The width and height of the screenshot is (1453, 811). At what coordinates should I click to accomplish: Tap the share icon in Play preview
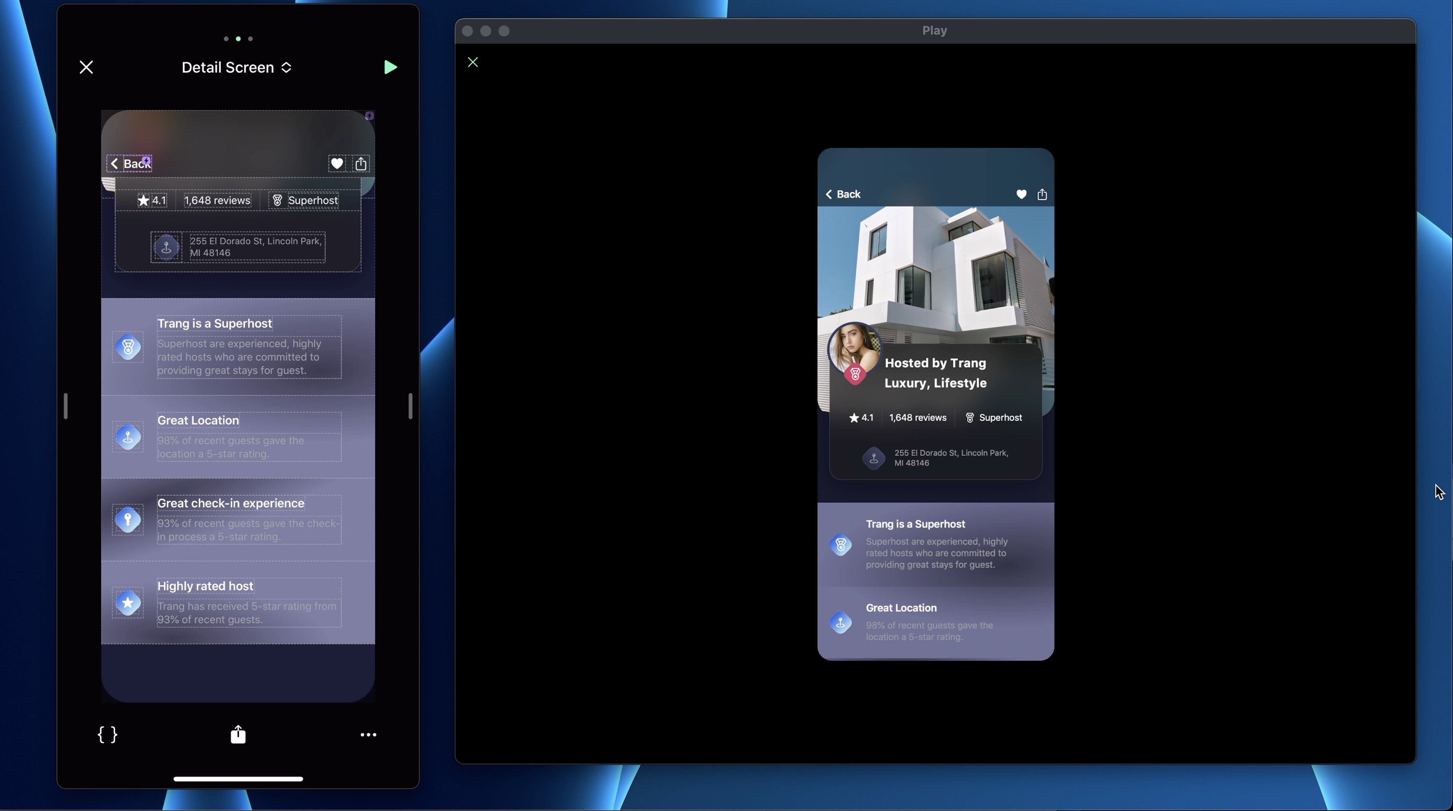tap(1042, 194)
